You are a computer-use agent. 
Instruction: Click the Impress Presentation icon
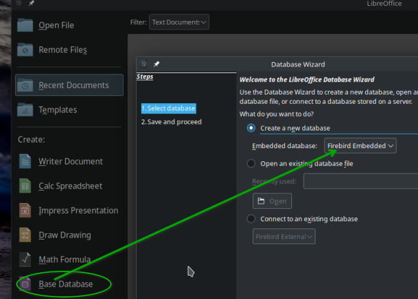25,210
